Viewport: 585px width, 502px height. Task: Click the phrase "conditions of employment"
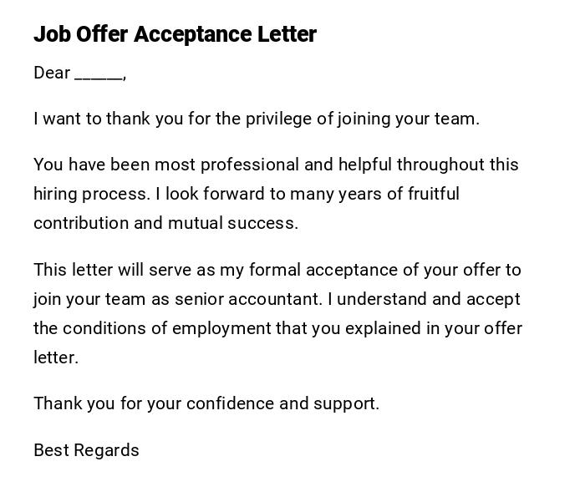coord(175,328)
